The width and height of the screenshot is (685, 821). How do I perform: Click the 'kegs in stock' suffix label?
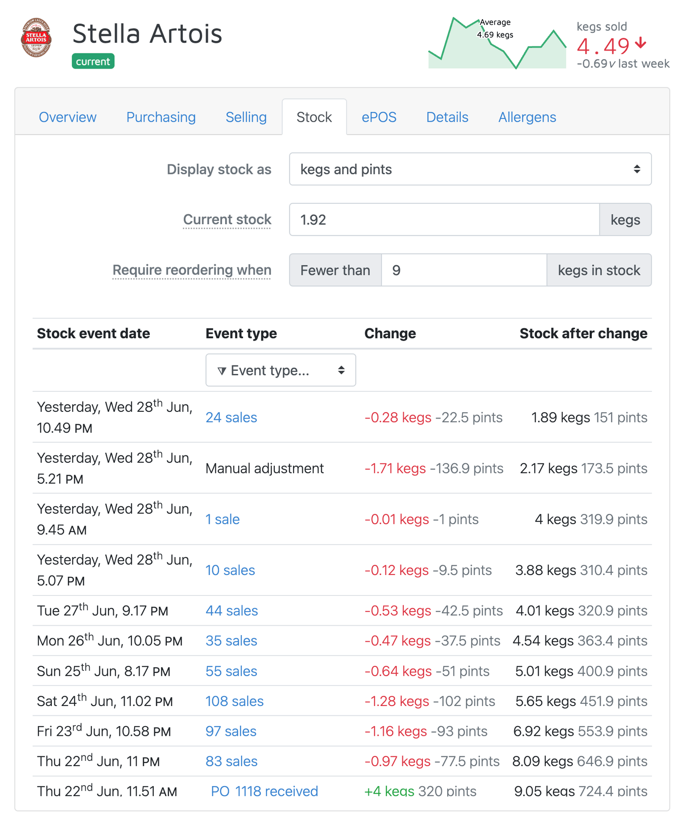click(599, 270)
